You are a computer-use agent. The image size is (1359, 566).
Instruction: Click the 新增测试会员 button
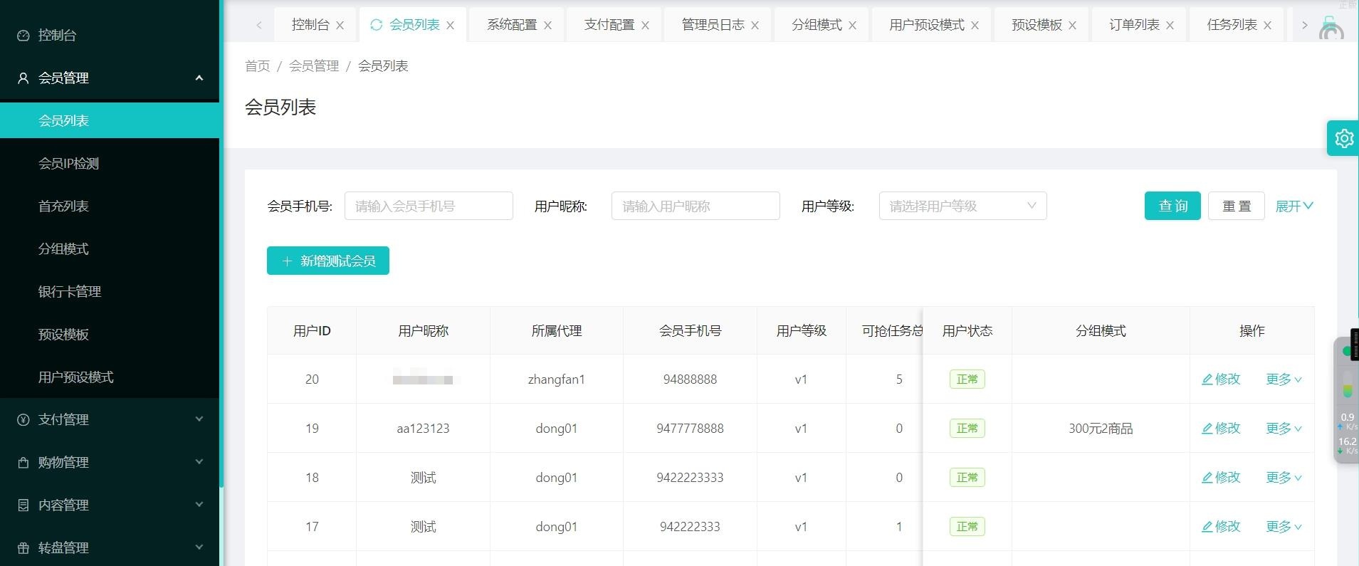328,261
